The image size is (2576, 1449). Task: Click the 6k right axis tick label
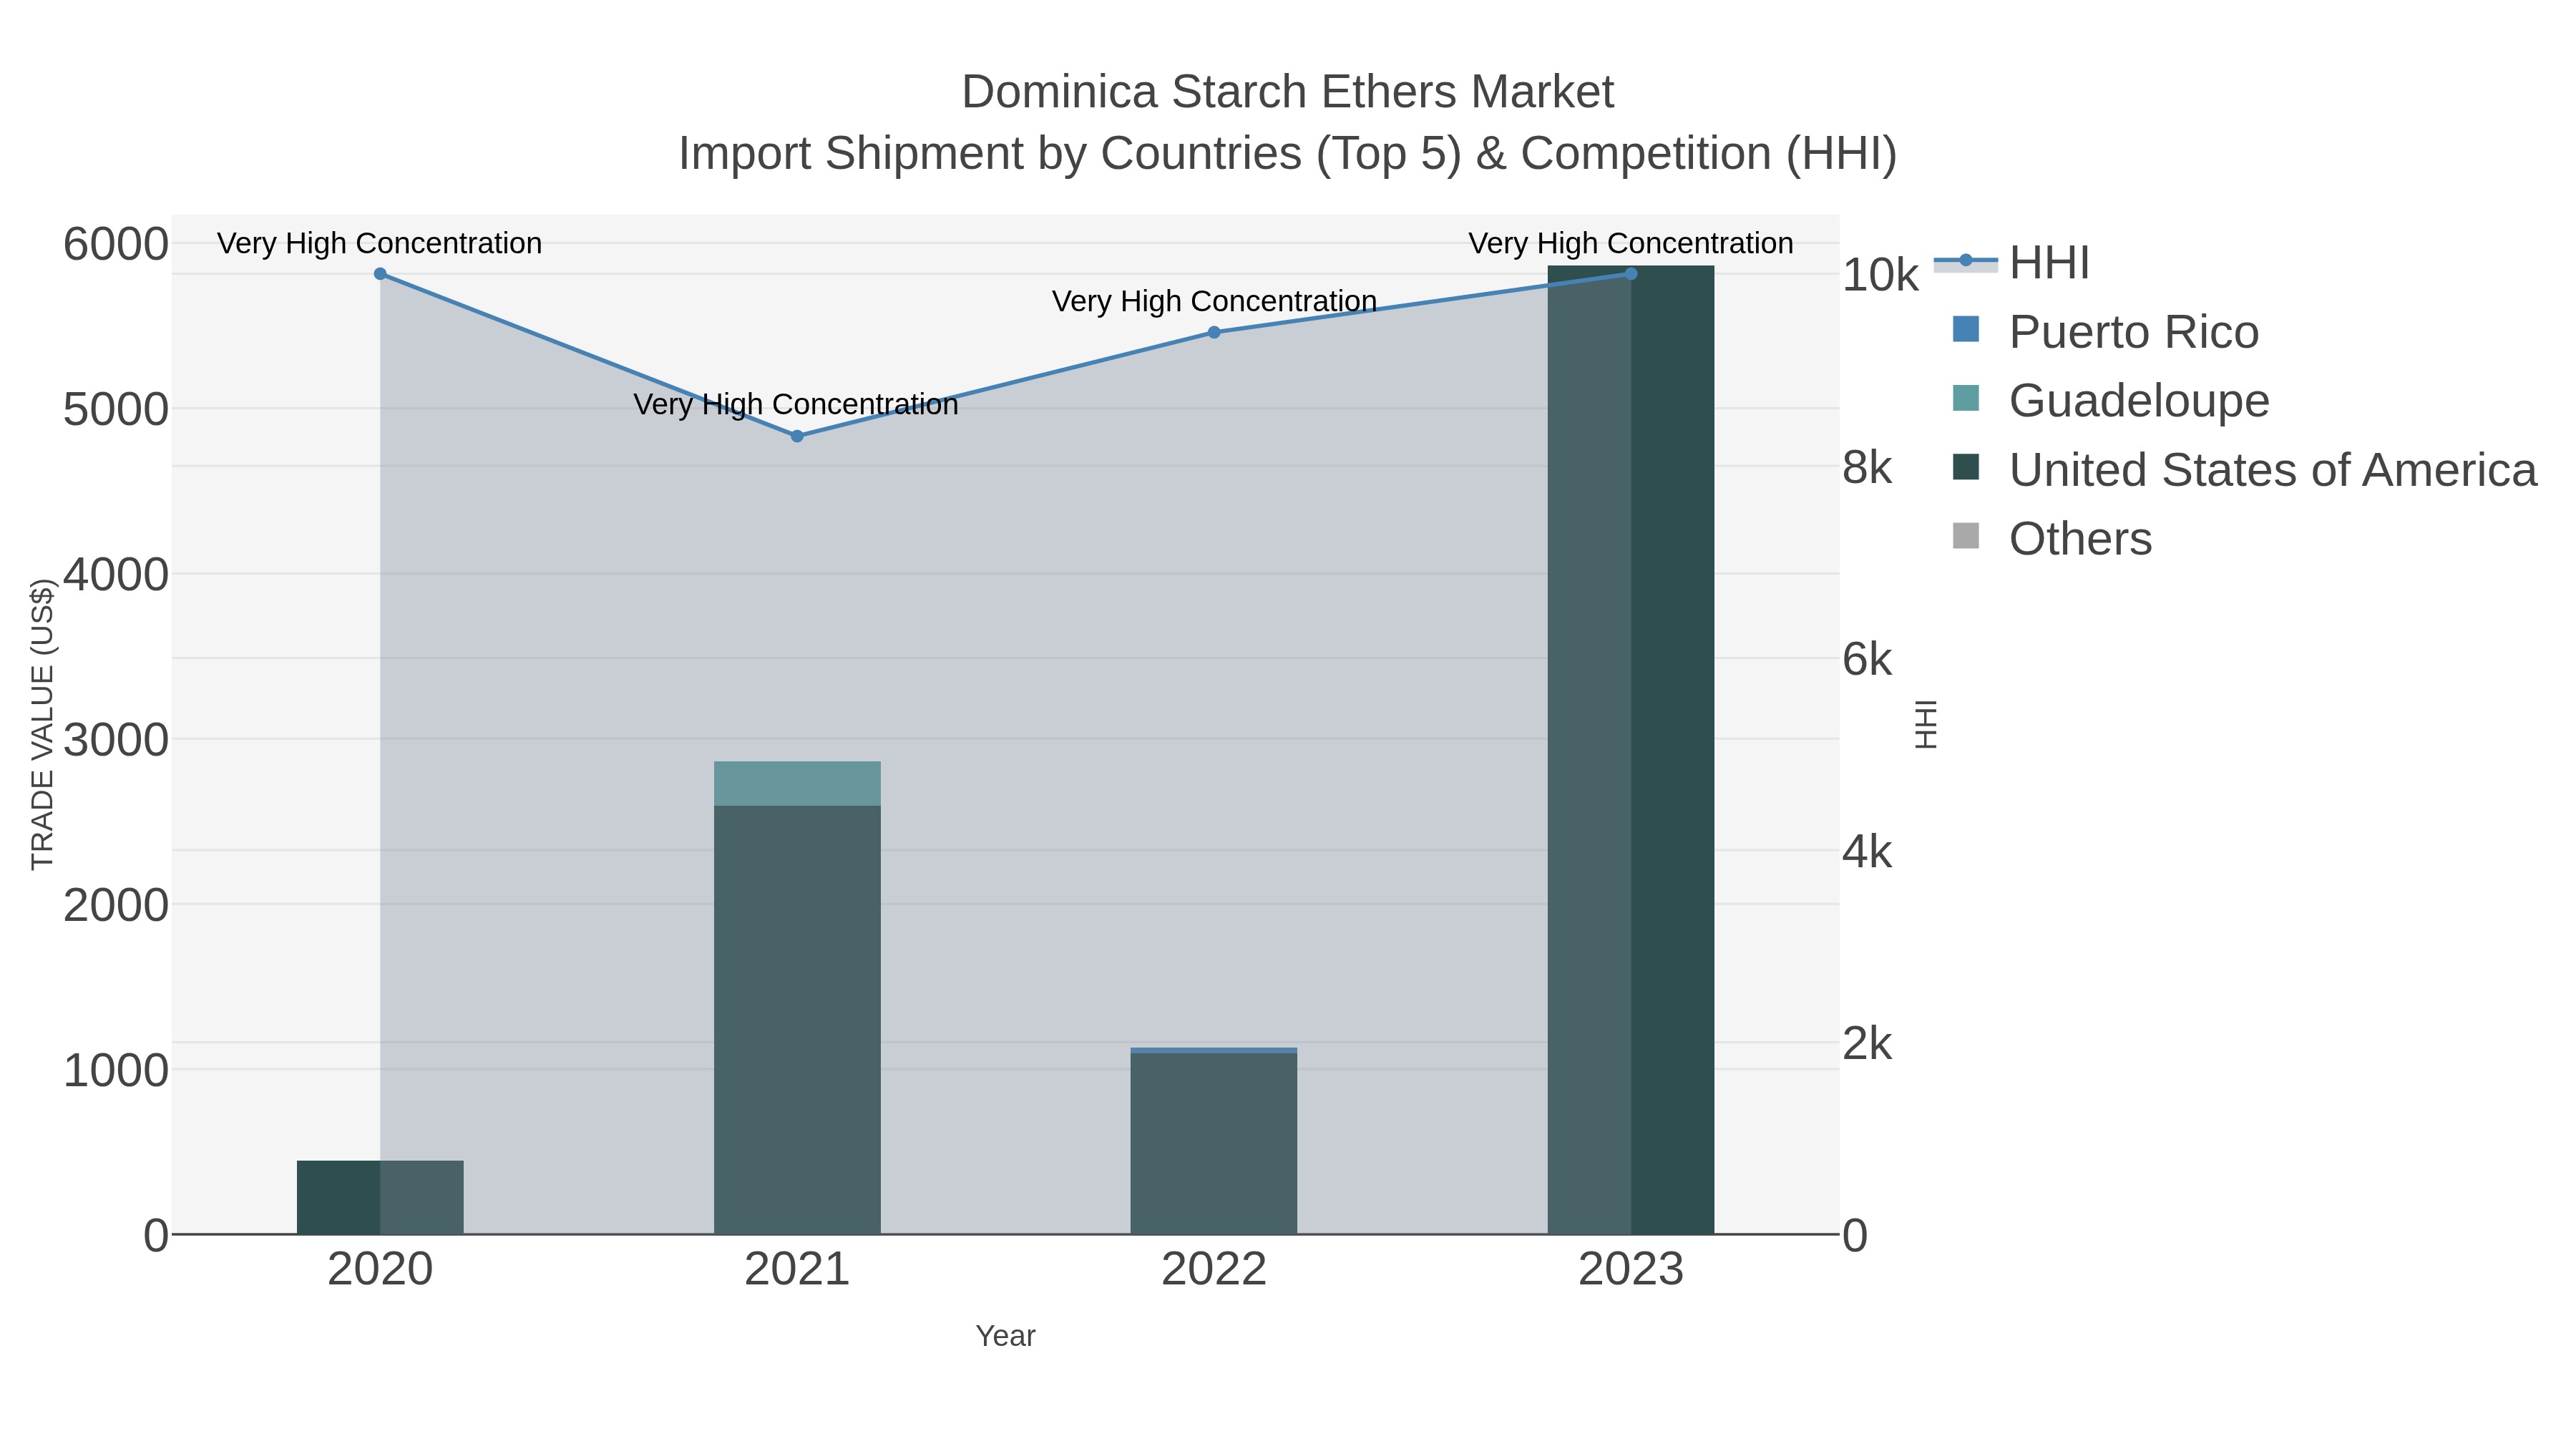1867,659
